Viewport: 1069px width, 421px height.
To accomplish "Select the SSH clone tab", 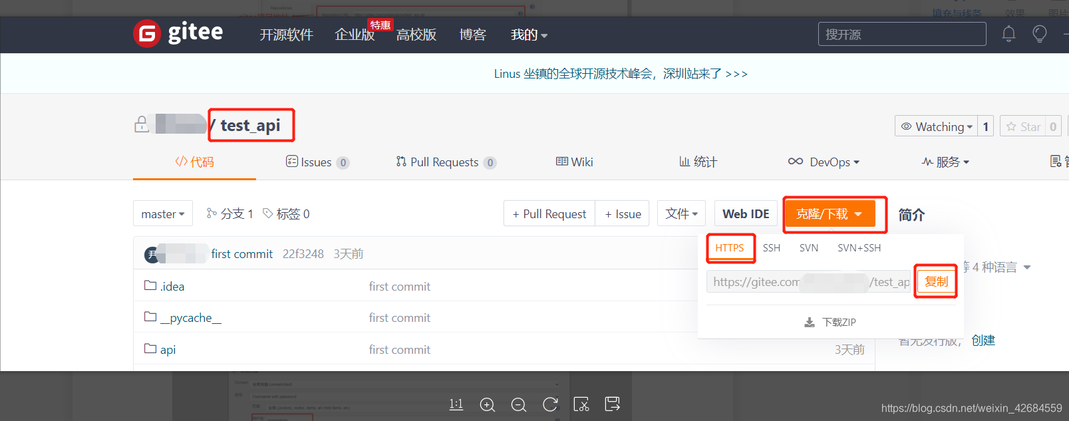I will [x=772, y=247].
